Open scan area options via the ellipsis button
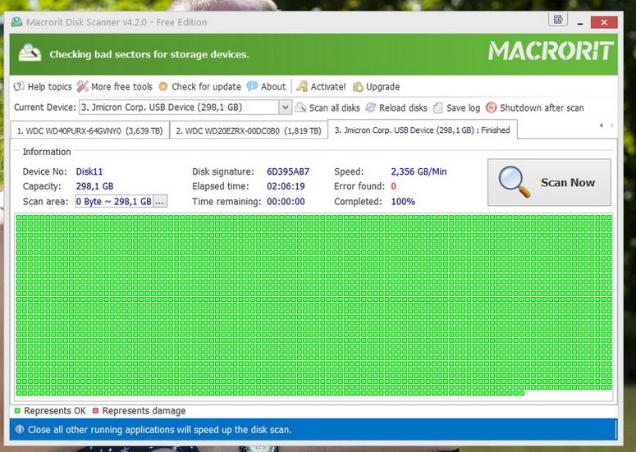Screen dimensions: 636x452 click(x=160, y=201)
